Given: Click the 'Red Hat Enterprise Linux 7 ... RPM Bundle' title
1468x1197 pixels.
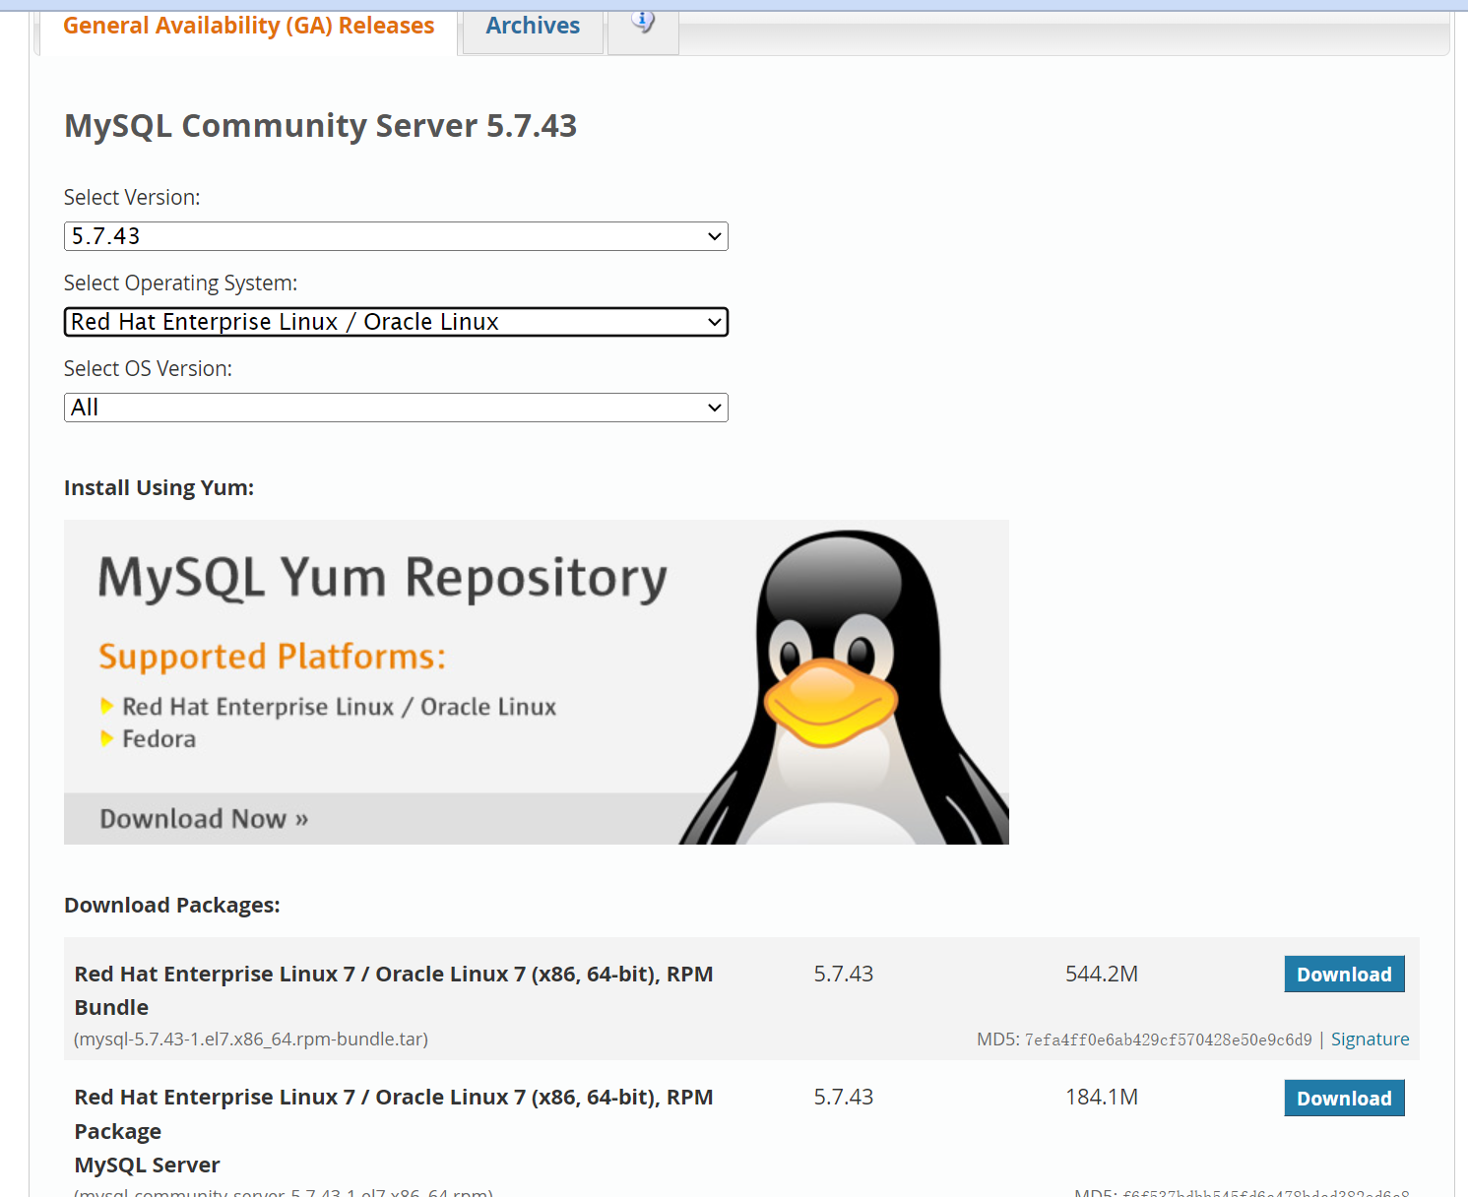Looking at the screenshot, I should (394, 990).
